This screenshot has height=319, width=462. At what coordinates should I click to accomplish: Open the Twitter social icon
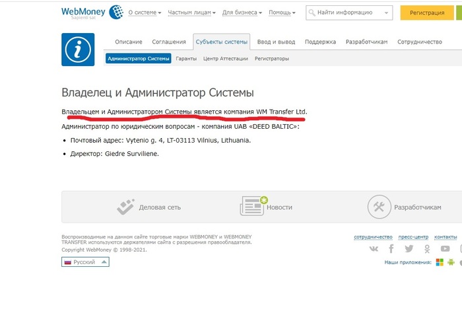click(x=409, y=249)
